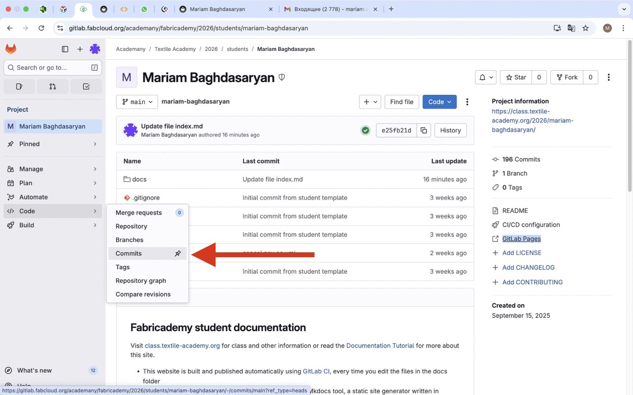The width and height of the screenshot is (633, 395).
Task: Open the GitLab Pages link
Action: tap(521, 238)
